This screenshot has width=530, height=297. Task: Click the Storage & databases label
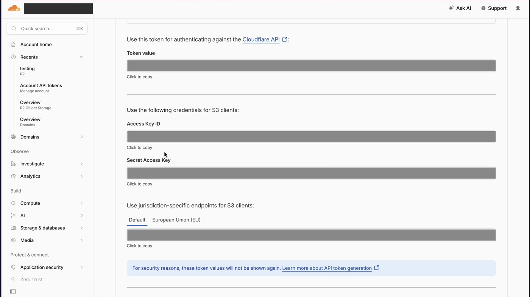[x=43, y=228]
